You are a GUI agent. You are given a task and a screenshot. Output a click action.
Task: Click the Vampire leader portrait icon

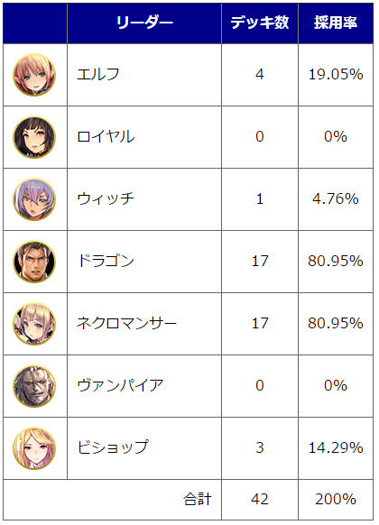point(34,386)
